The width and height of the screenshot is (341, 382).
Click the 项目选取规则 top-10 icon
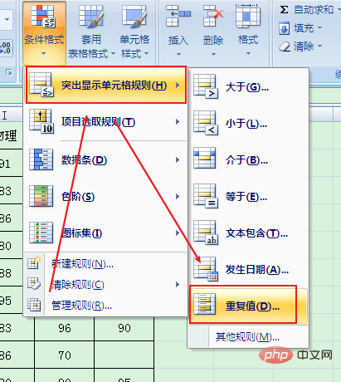[41, 121]
